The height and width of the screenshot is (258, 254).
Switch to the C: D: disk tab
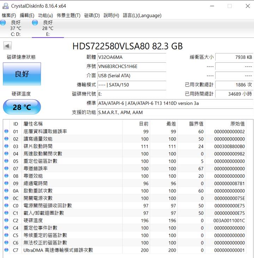point(16,28)
